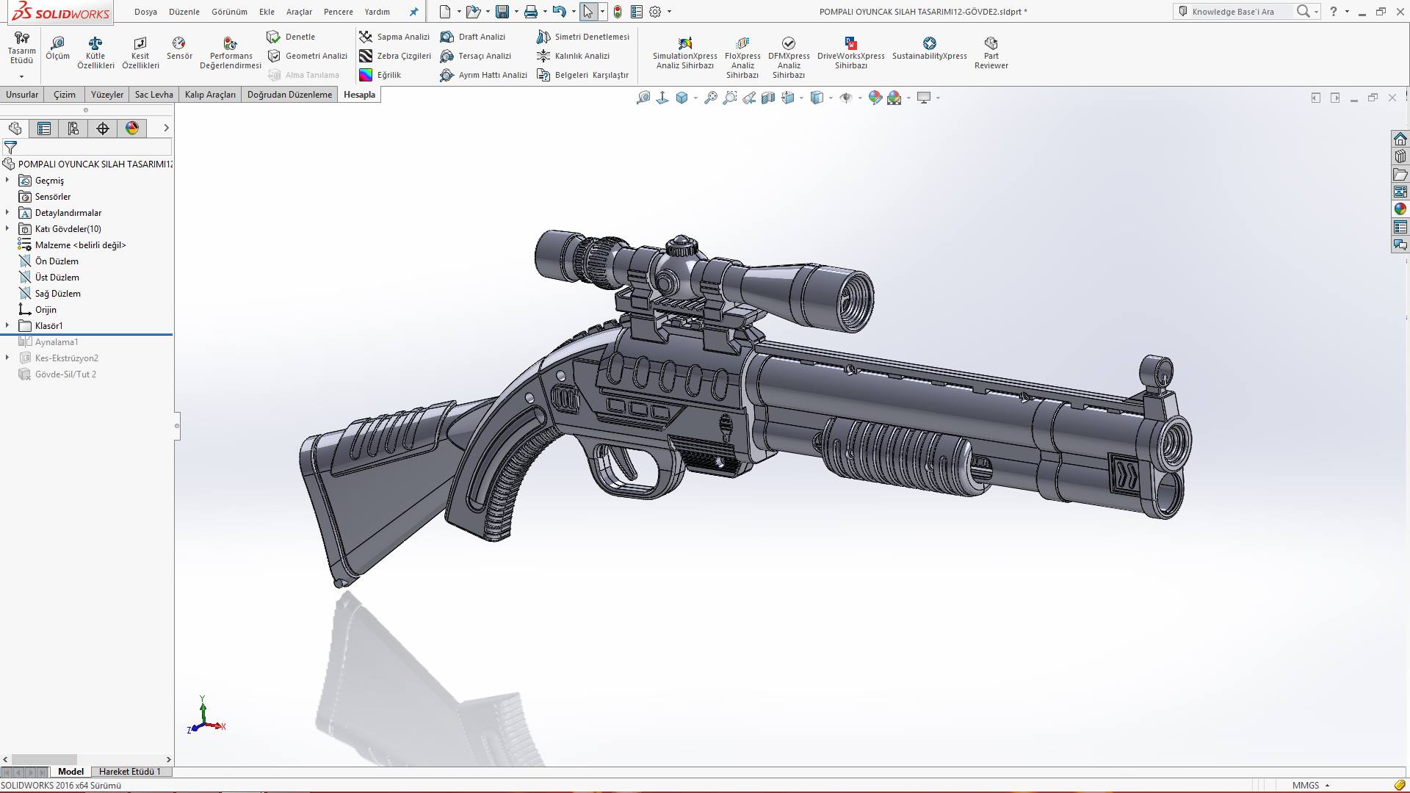The image size is (1410, 793).
Task: Toggle Tersaçı Analizi undercut display
Action: tap(476, 56)
